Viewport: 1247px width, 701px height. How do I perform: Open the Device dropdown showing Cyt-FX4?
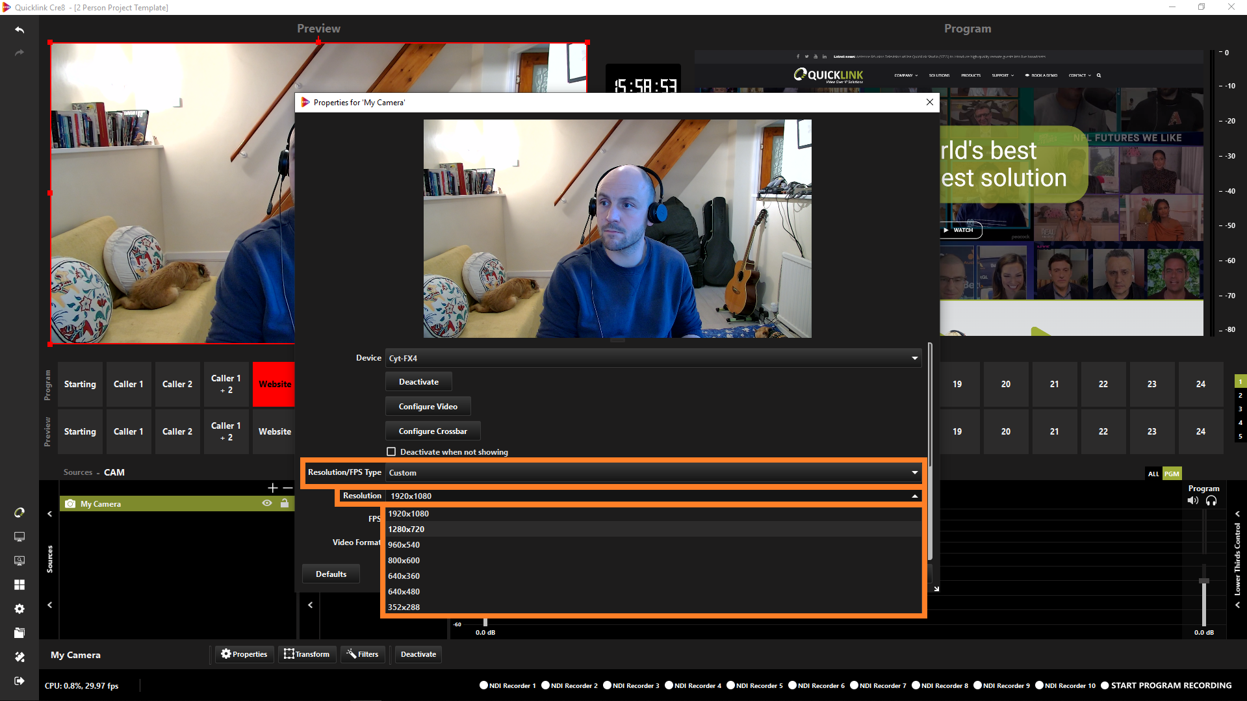click(653, 358)
